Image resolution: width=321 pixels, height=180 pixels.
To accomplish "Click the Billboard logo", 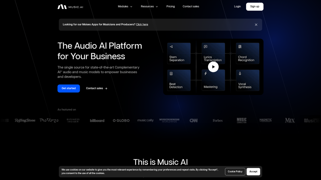I will click(x=97, y=121).
